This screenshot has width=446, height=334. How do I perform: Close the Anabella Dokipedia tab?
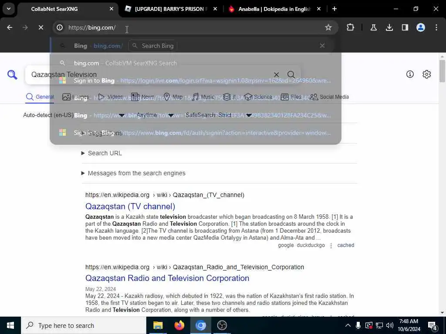319,9
